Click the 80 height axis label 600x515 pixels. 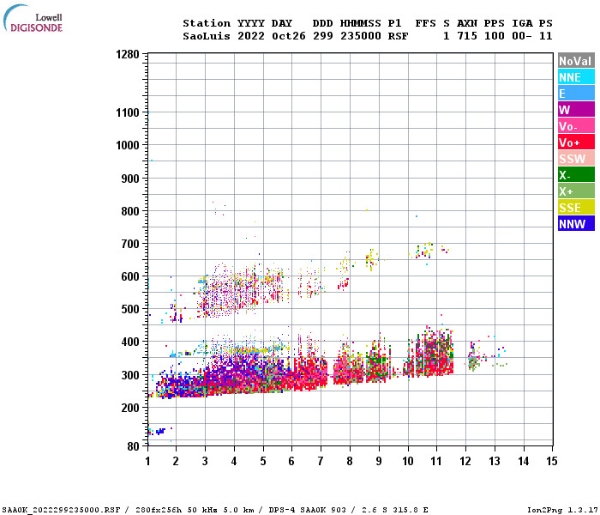point(133,446)
